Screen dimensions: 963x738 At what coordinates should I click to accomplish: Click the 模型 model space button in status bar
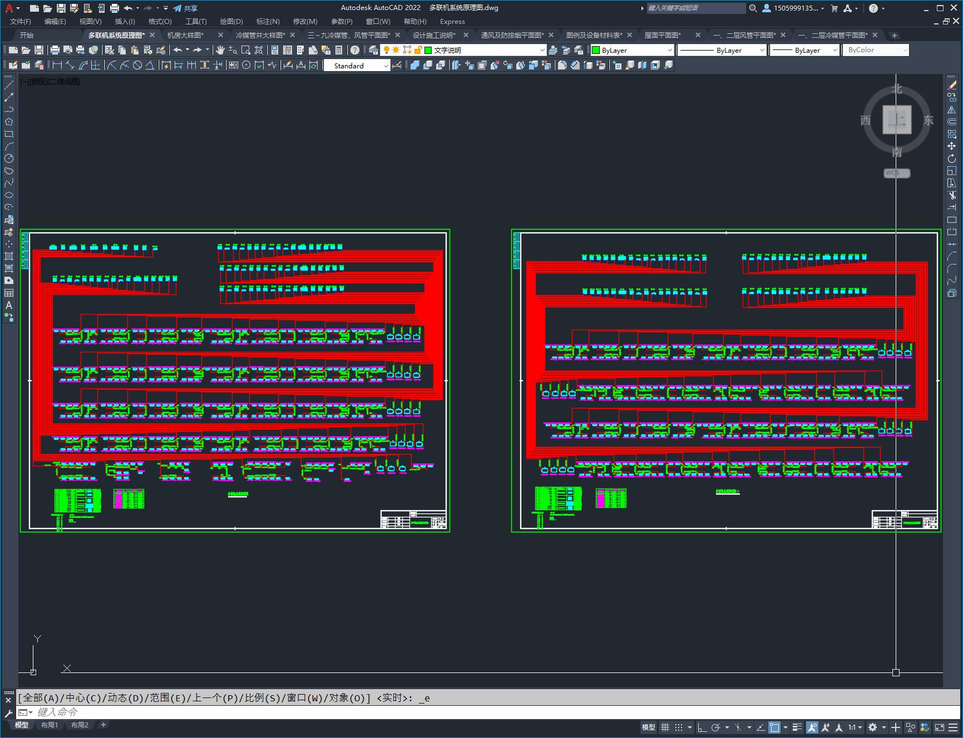coord(649,727)
